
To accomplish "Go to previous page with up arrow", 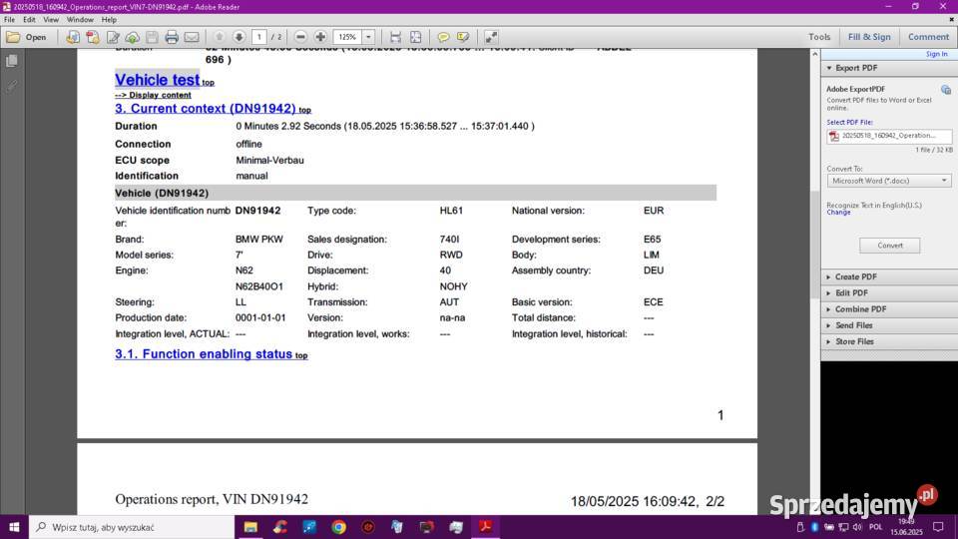I will (x=220, y=37).
